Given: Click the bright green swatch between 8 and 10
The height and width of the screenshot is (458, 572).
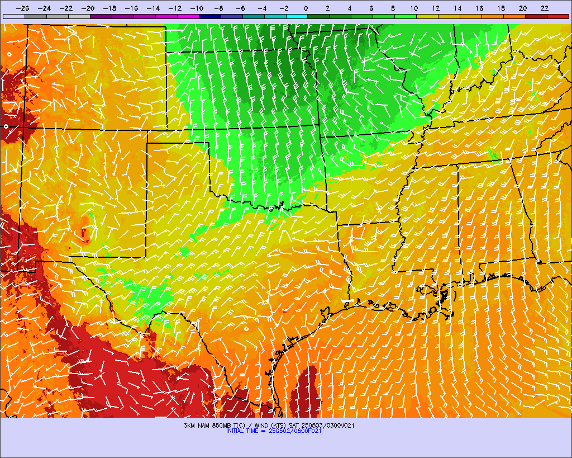Looking at the screenshot, I should 406,16.
